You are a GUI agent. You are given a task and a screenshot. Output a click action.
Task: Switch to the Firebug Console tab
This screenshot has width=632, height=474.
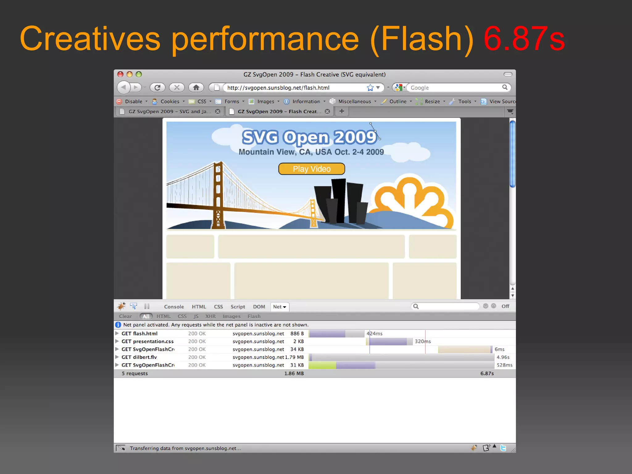174,307
